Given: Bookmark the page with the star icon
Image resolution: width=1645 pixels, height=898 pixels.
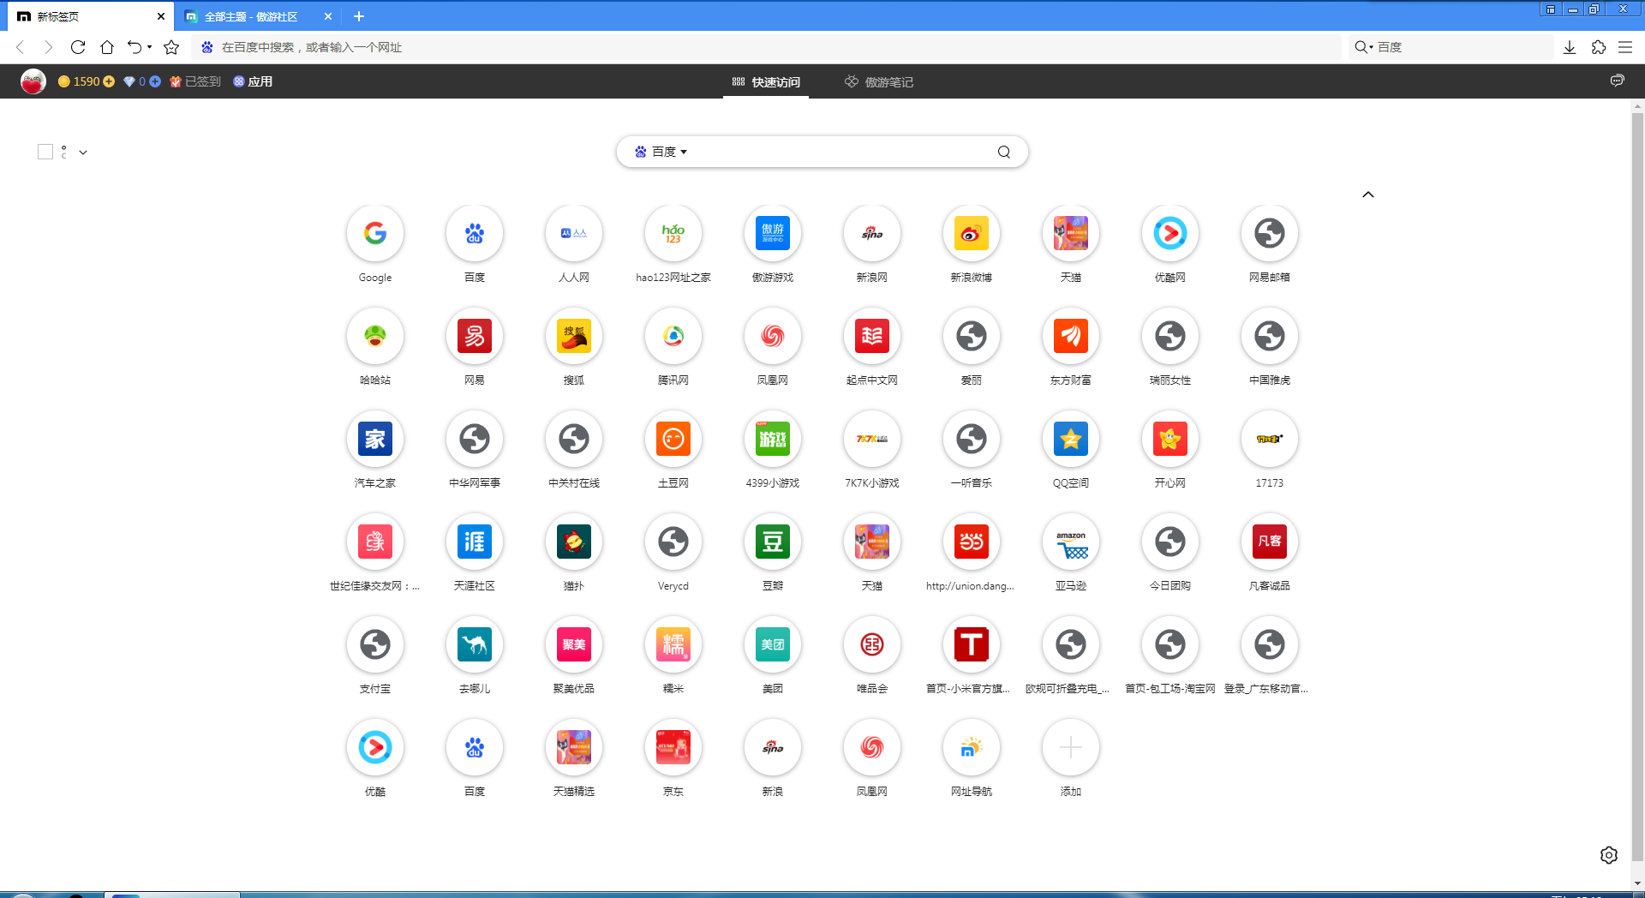Looking at the screenshot, I should 171,48.
